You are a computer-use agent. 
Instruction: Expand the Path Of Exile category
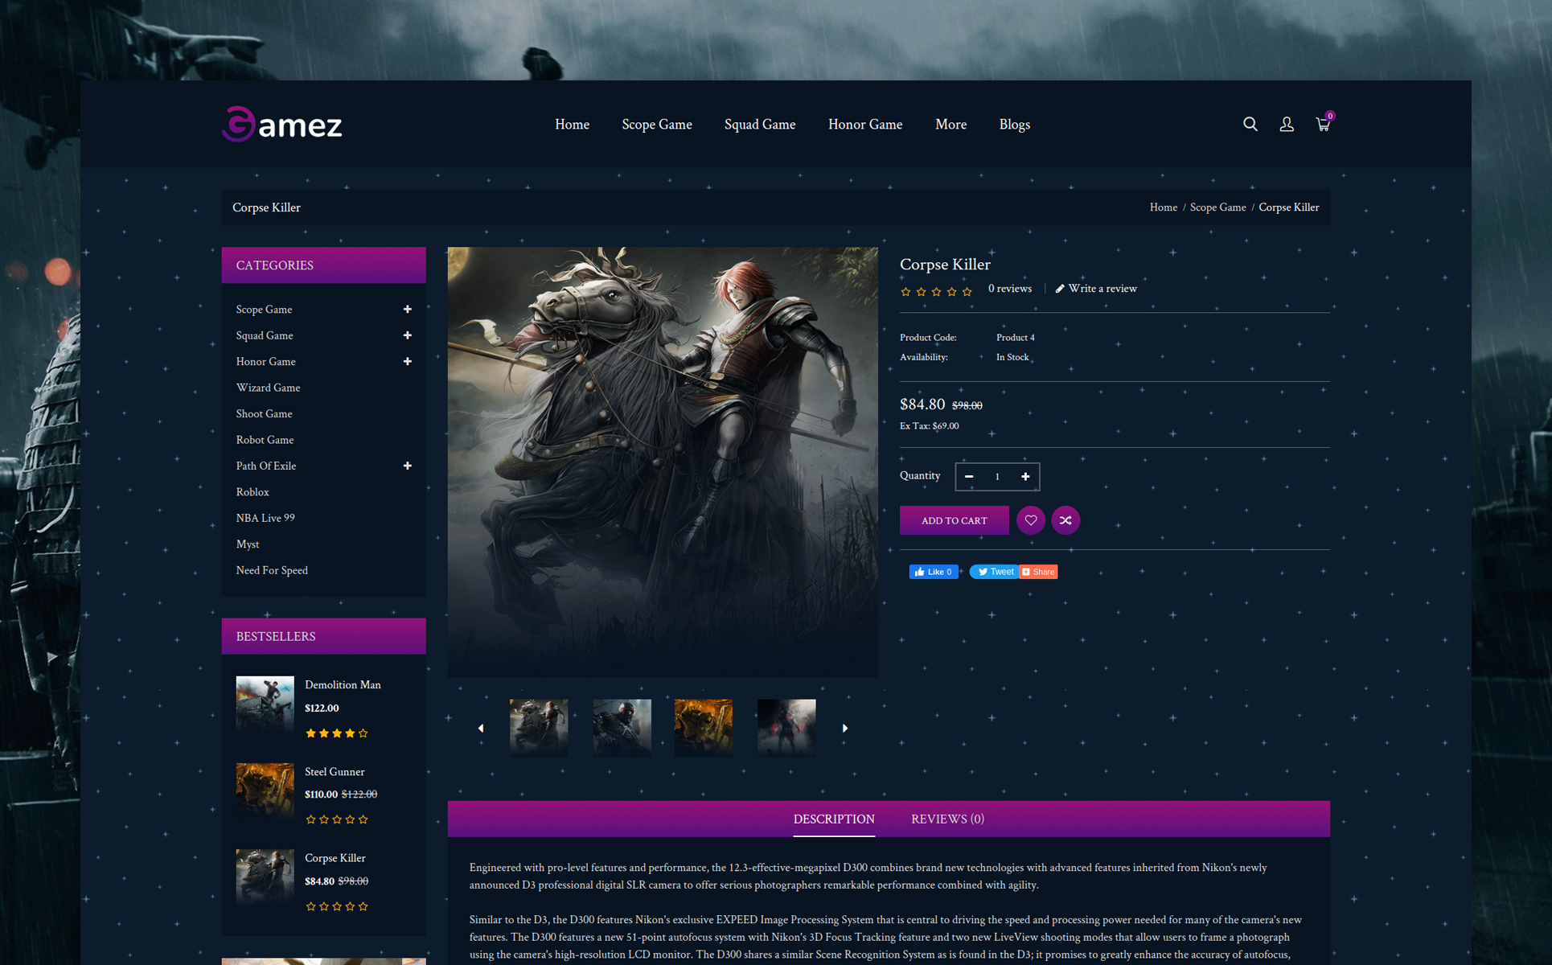pos(408,466)
